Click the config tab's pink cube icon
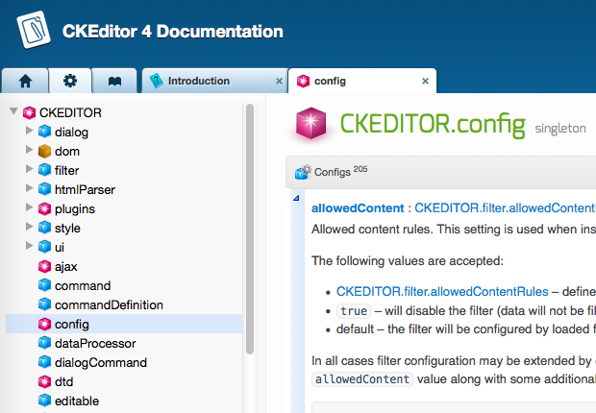The height and width of the screenshot is (413, 596). [303, 81]
